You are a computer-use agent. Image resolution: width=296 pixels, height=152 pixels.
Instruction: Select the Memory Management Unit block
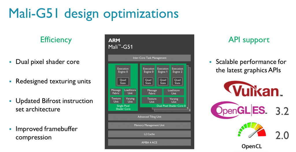pos(149,125)
